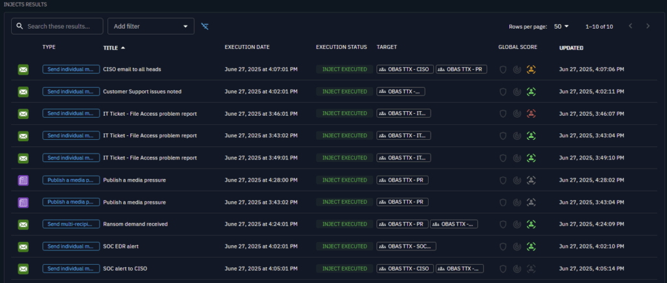Screen dimensions: 667x283
Task: Toggle sort order on Title column header
Action: (115, 47)
